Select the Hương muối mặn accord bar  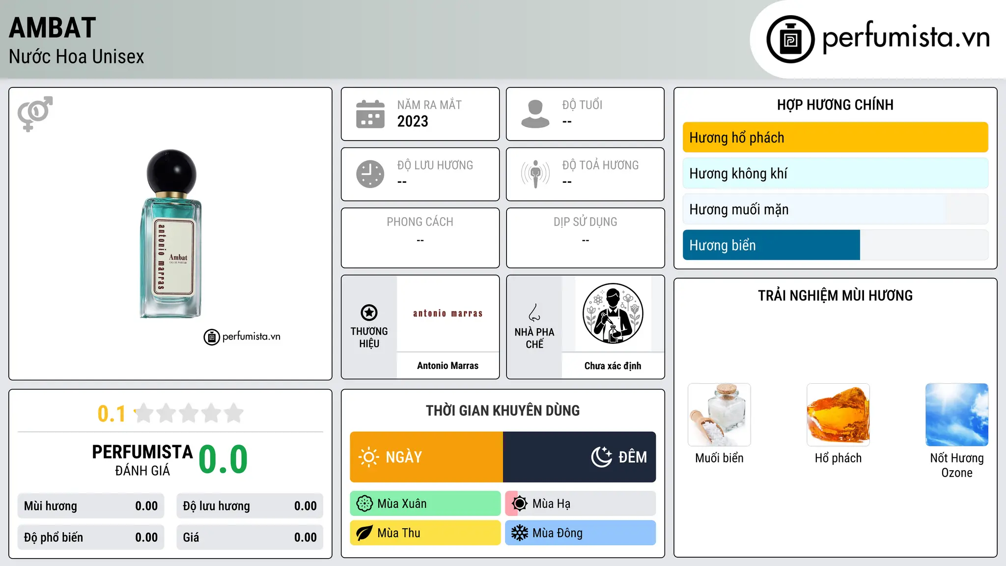pos(835,209)
